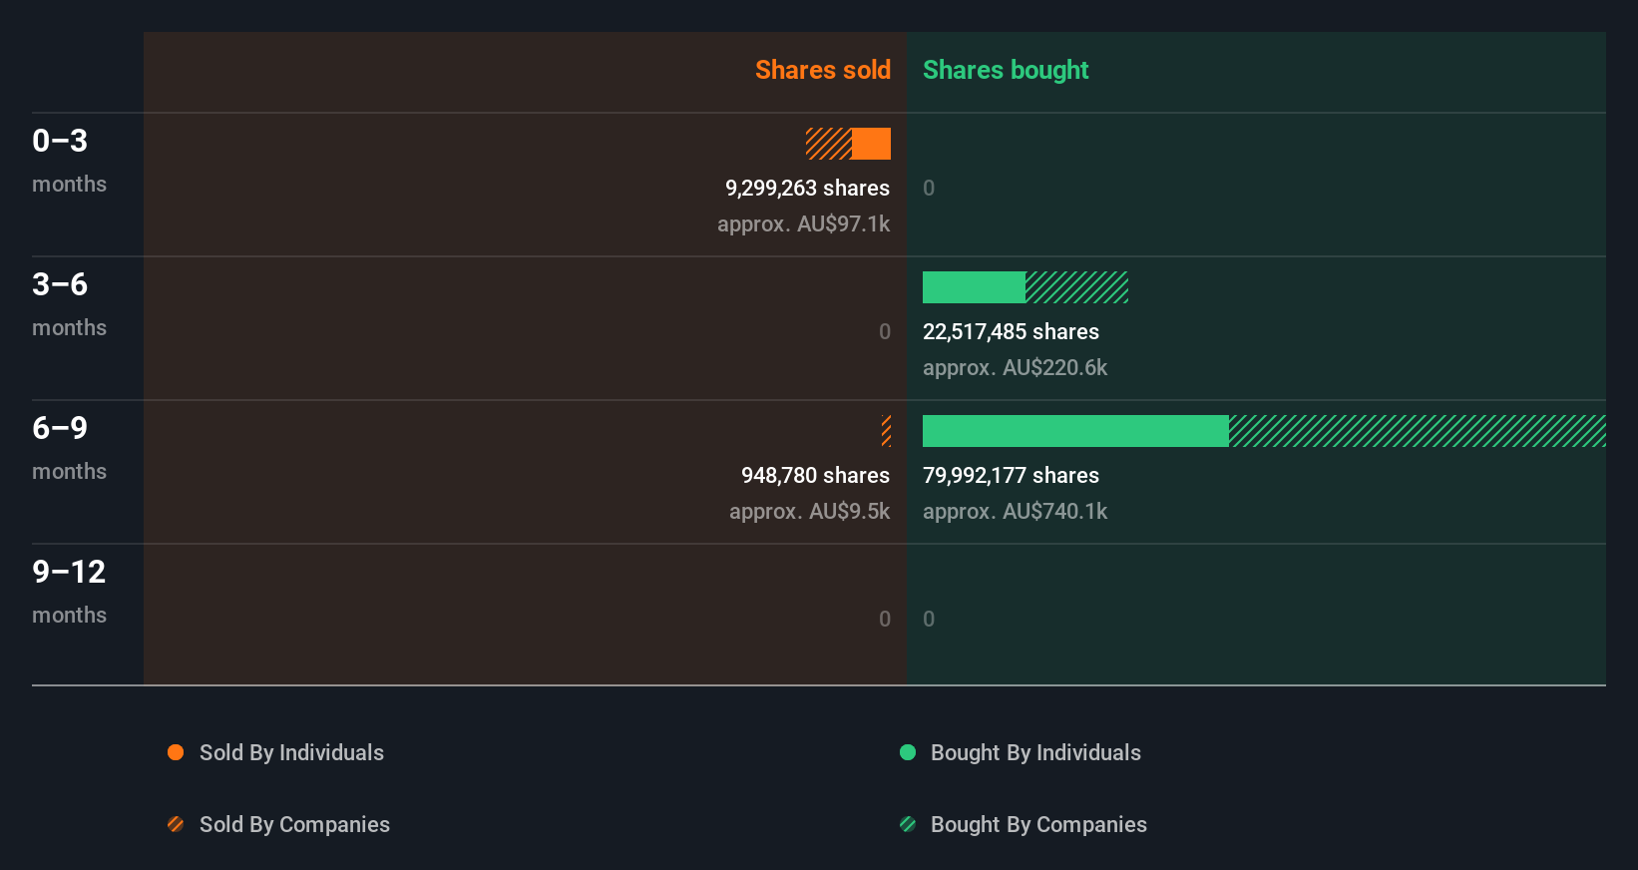This screenshot has height=870, width=1638.
Task: Click the orange Sold By Individuals legend dot
Action: (x=176, y=752)
